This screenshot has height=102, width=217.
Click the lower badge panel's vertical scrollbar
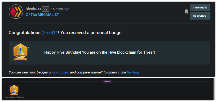(x=214, y=89)
